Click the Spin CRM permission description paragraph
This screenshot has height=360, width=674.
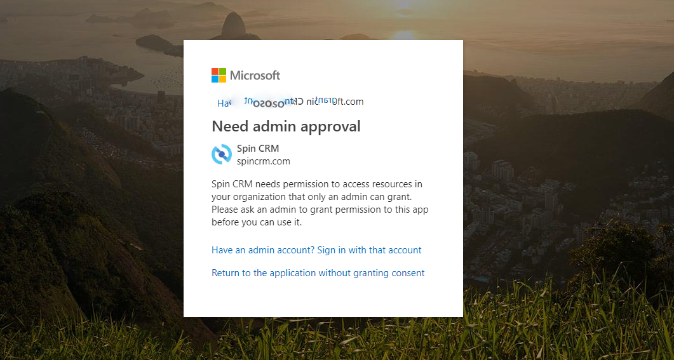pyautogui.click(x=321, y=203)
